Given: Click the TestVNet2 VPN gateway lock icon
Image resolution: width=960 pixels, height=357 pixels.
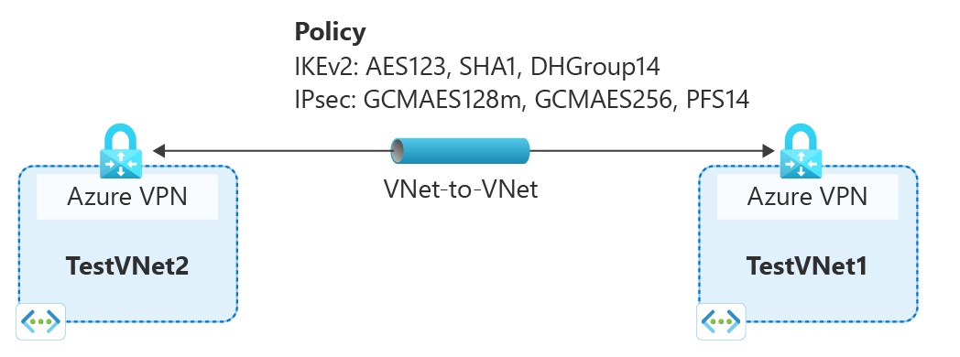Looking at the screenshot, I should (x=121, y=151).
